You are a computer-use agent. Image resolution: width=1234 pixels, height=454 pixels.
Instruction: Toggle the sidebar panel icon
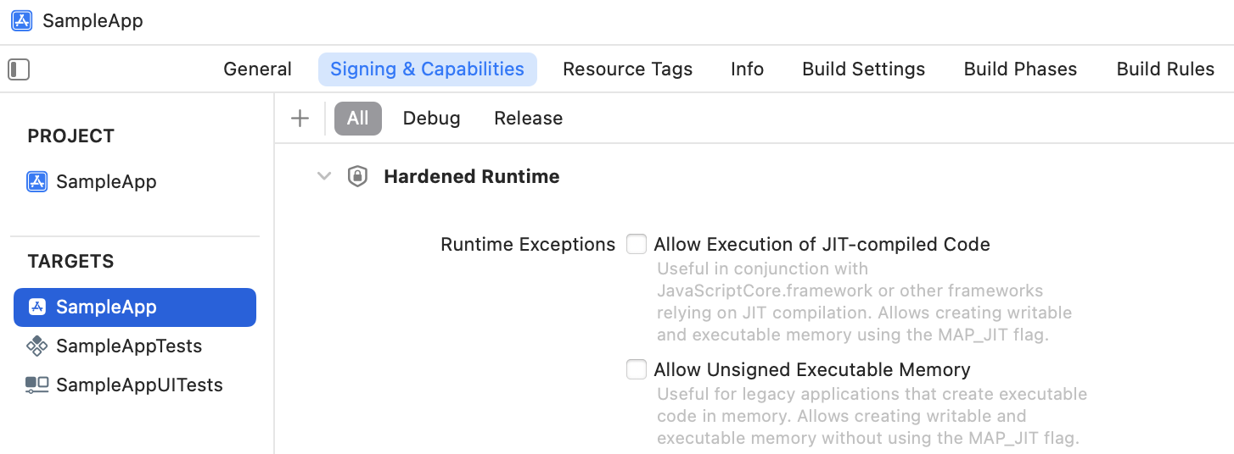coord(19,69)
